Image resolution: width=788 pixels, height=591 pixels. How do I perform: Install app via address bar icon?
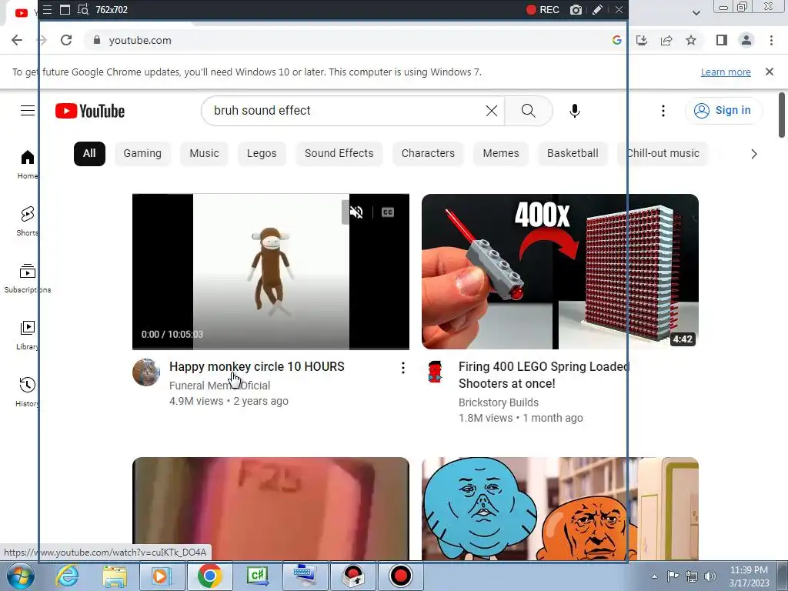642,40
